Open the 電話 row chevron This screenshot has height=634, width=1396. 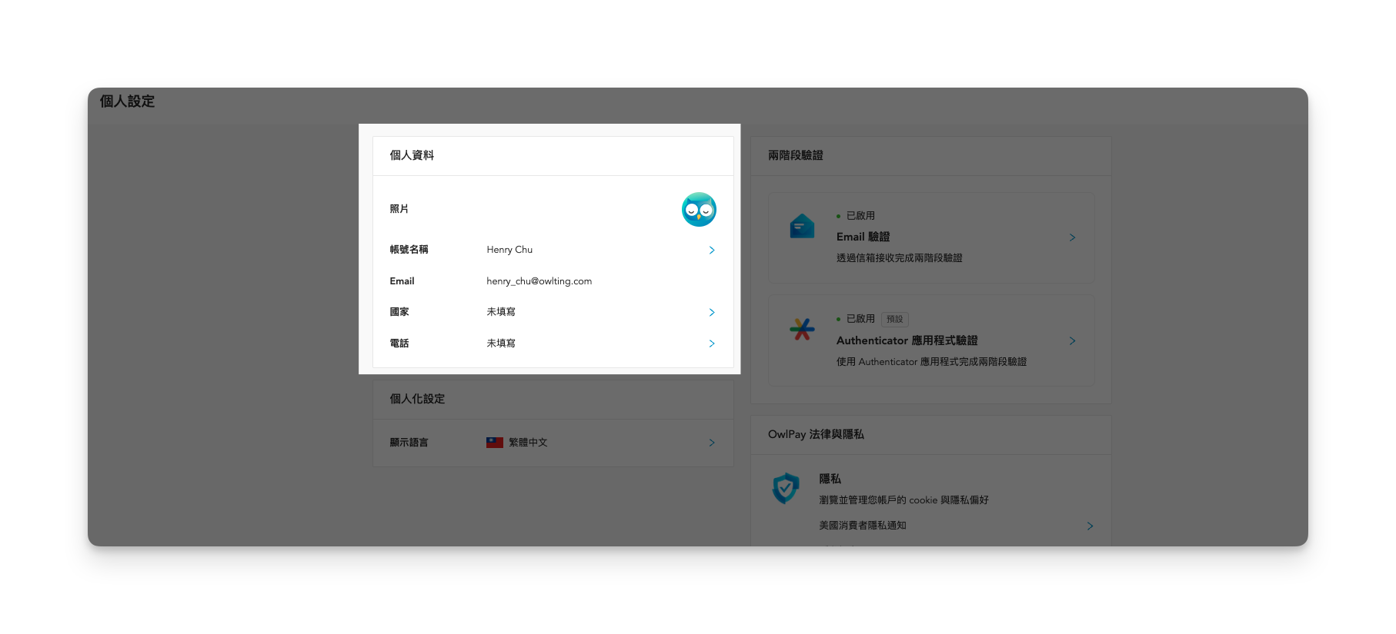[x=712, y=344]
